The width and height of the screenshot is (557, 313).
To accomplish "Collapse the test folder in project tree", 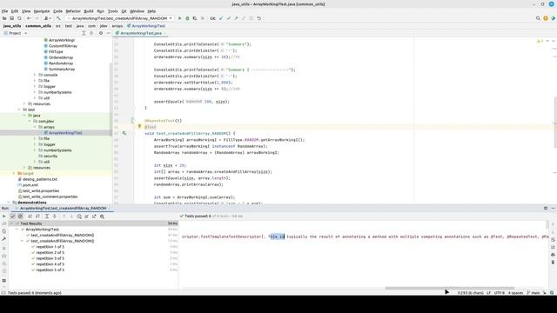I will click(19, 110).
